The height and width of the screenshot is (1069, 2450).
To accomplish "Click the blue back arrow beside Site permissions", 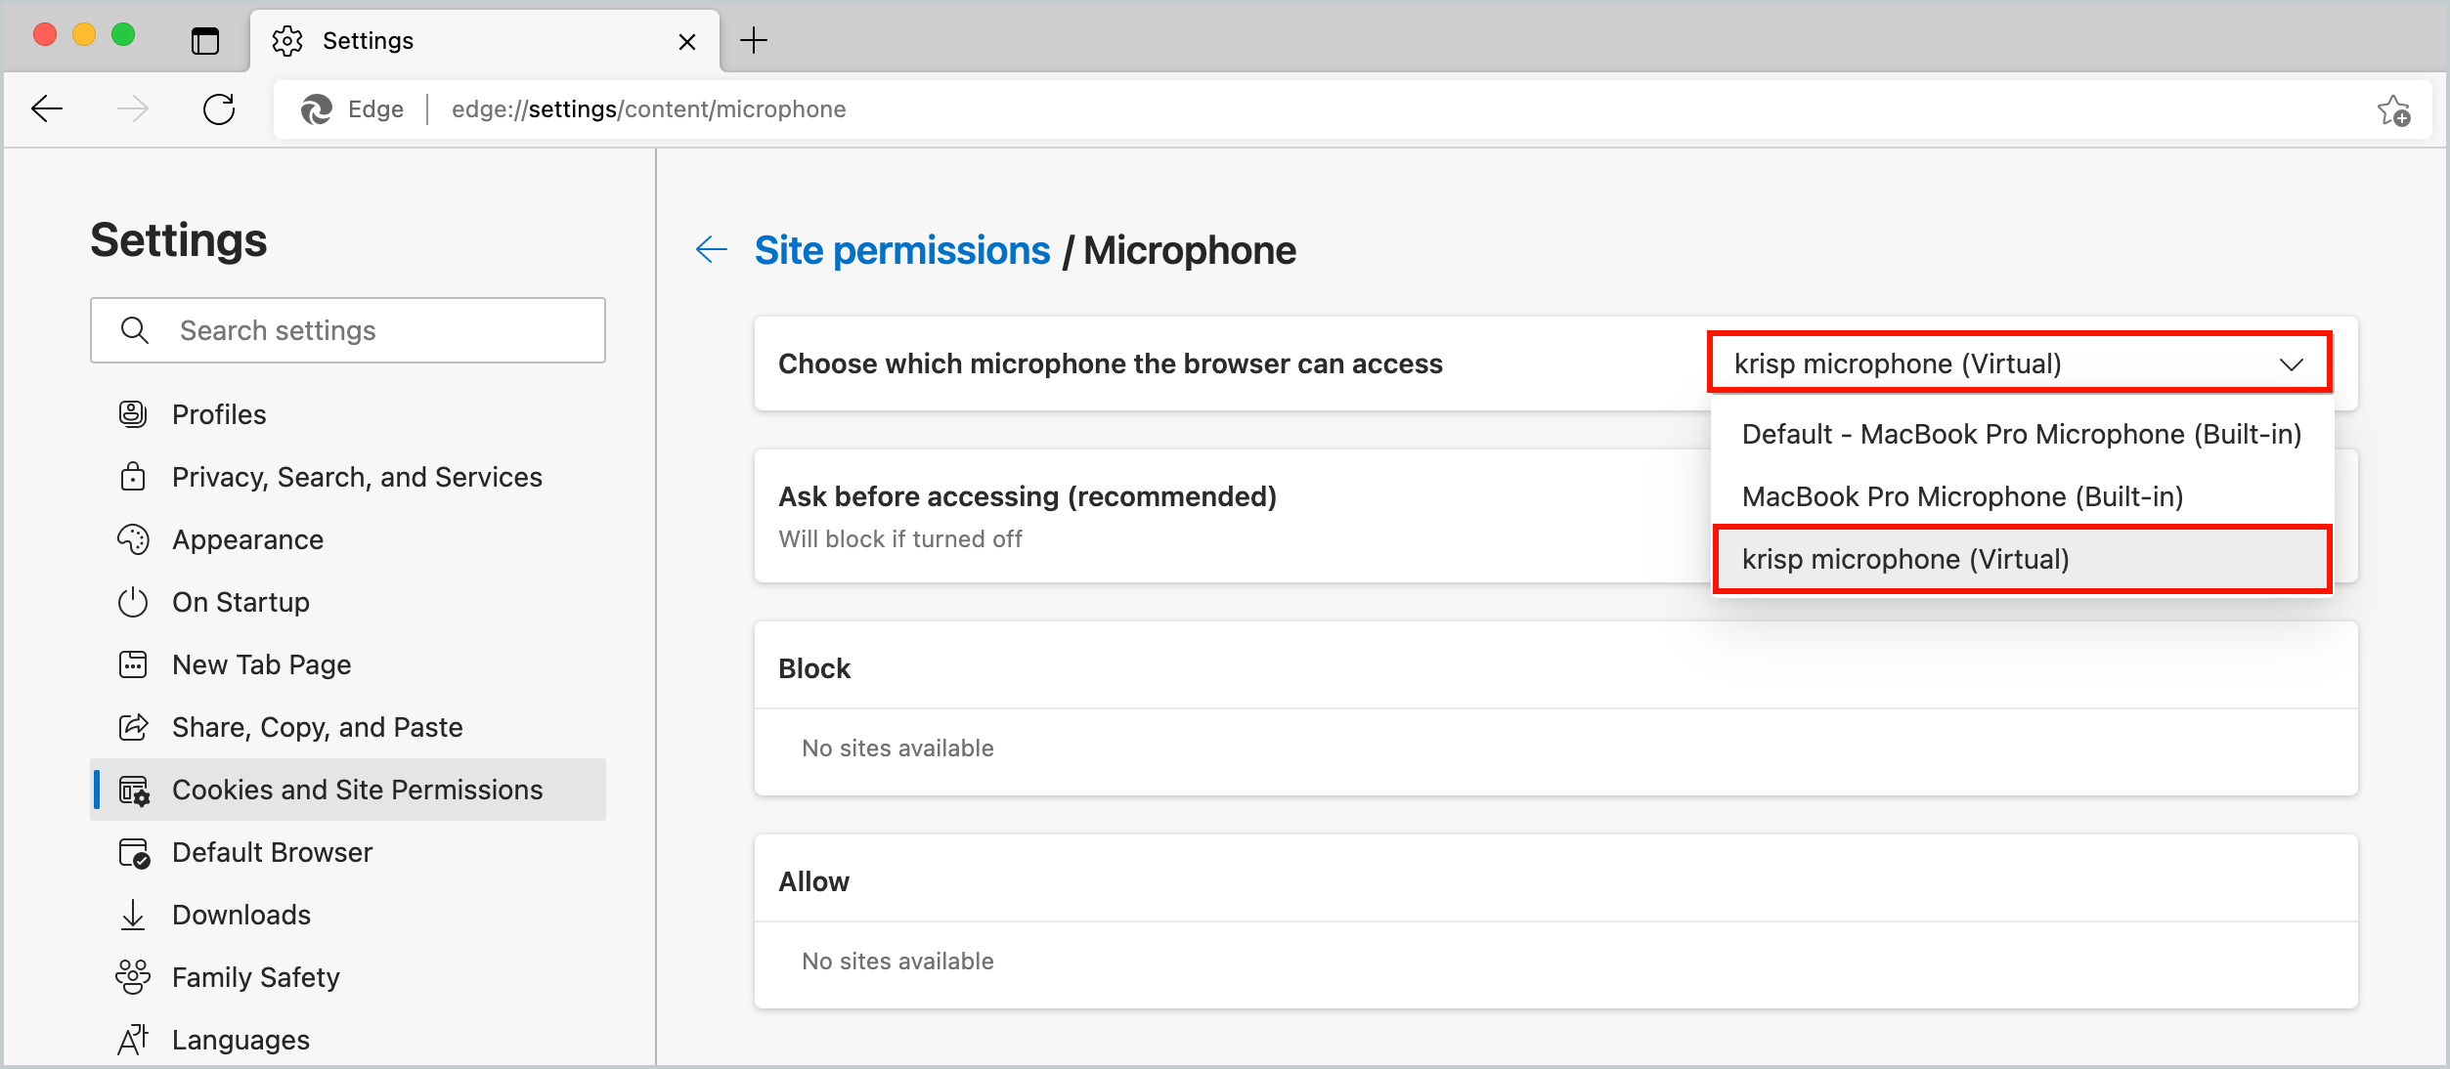I will 712,250.
